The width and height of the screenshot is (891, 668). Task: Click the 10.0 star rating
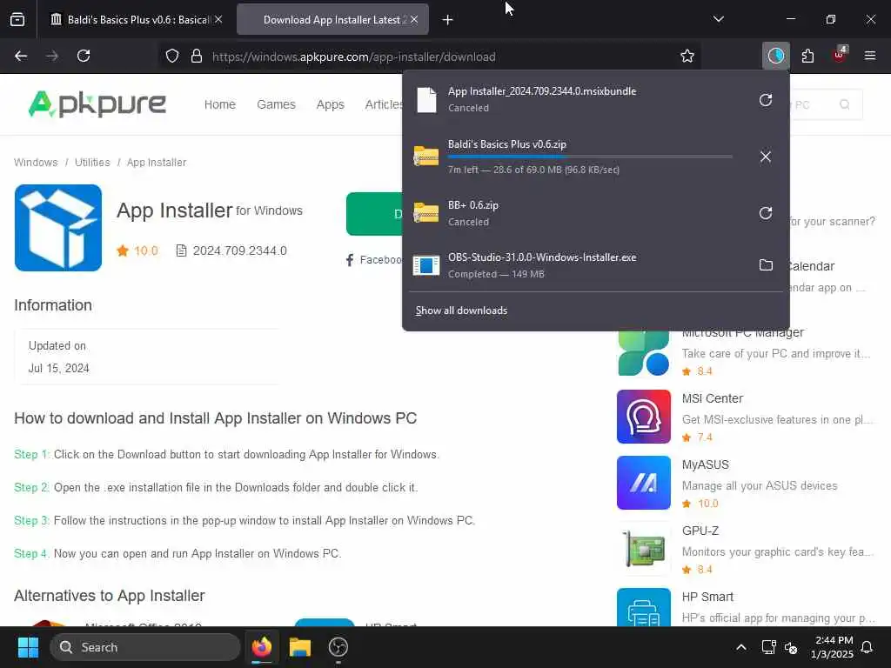(x=138, y=250)
